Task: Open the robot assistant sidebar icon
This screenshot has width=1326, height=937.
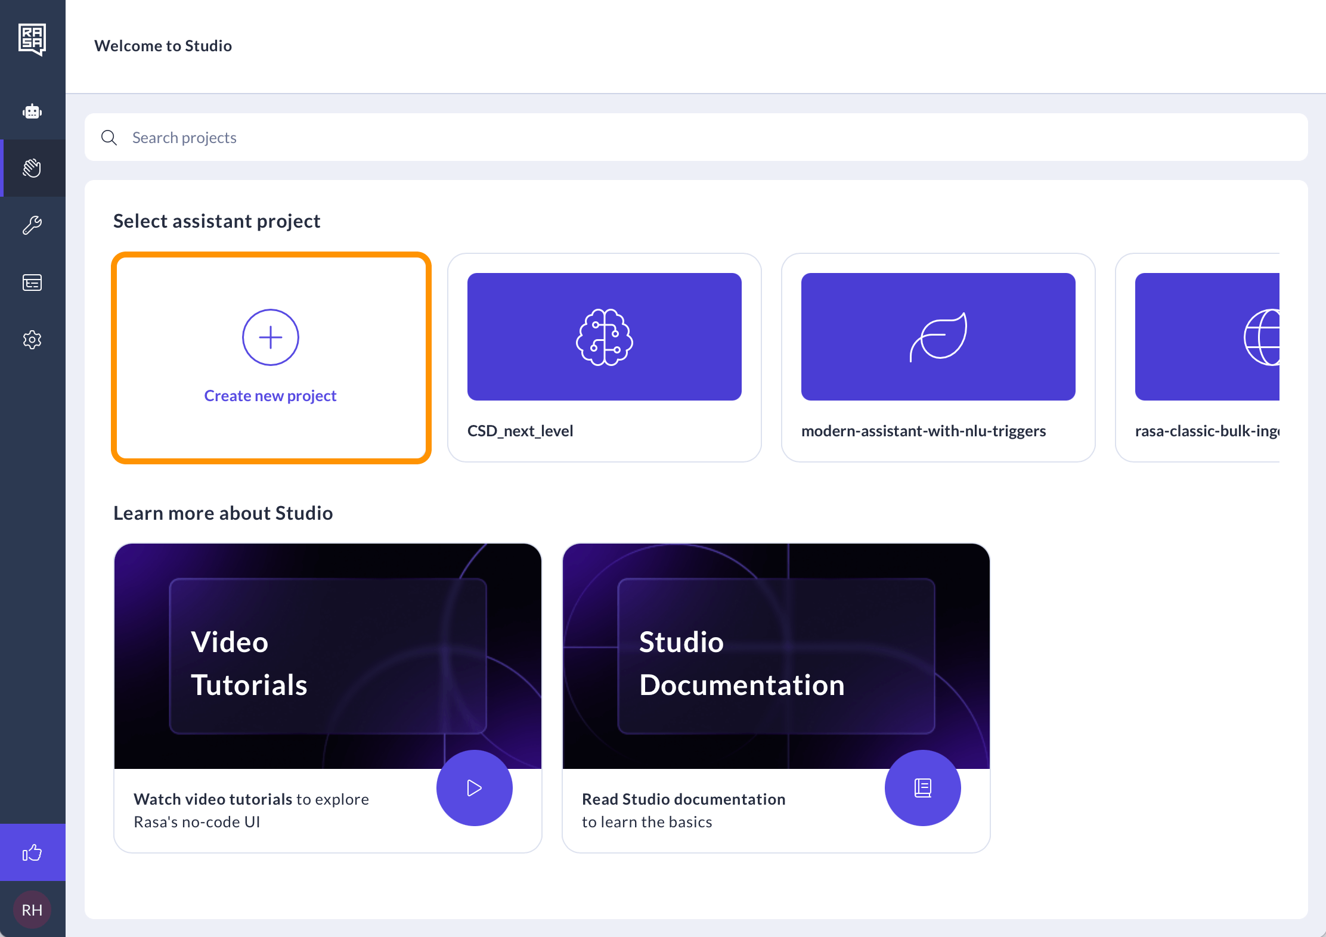Action: (x=32, y=111)
